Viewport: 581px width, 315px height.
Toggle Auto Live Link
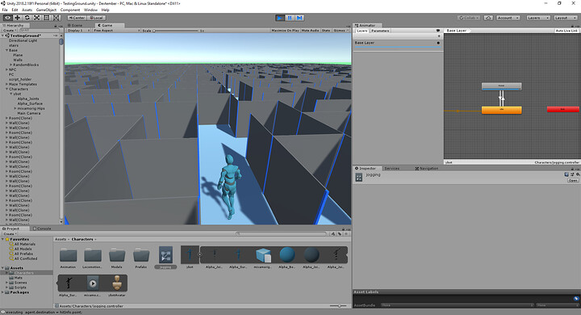point(566,31)
